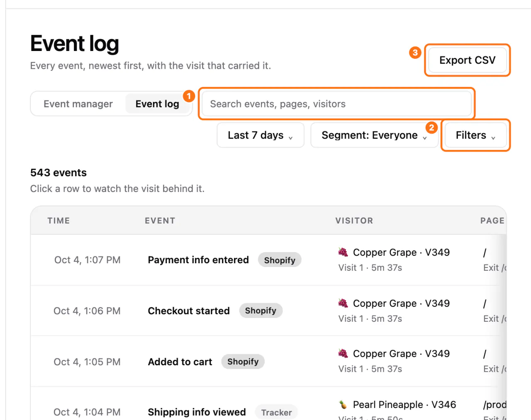This screenshot has width=531, height=420.
Task: Click the pineapple avatar beside Pearl Pineapple
Action: click(343, 404)
